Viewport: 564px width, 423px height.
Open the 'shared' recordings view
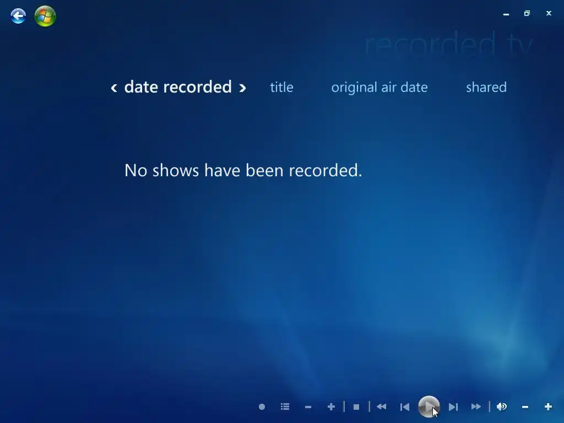486,87
